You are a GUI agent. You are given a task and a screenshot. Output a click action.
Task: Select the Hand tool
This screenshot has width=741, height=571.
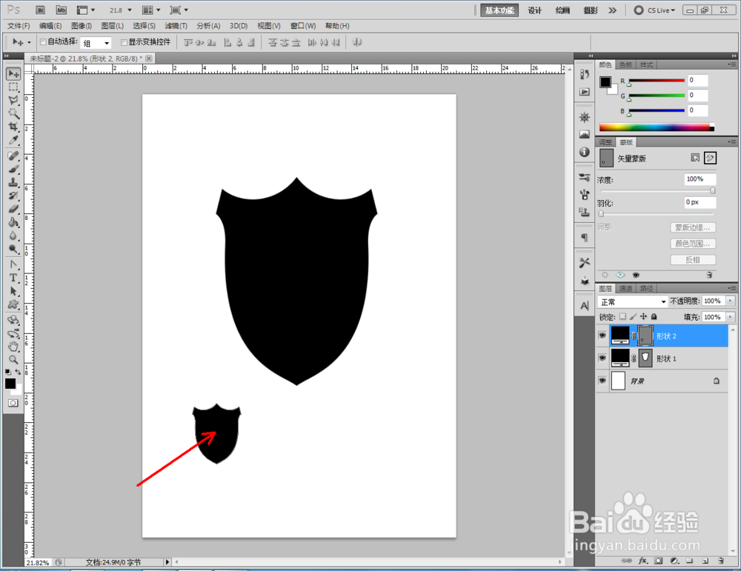point(13,346)
